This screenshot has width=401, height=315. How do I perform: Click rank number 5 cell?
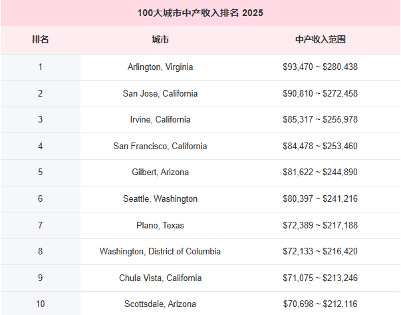pos(40,172)
